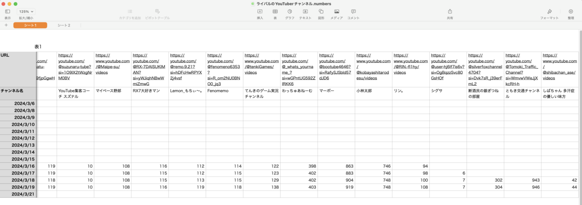582x205 pixels.
Task: Open the 挿入 (Insert) toolbar icon
Action: (x=260, y=11)
